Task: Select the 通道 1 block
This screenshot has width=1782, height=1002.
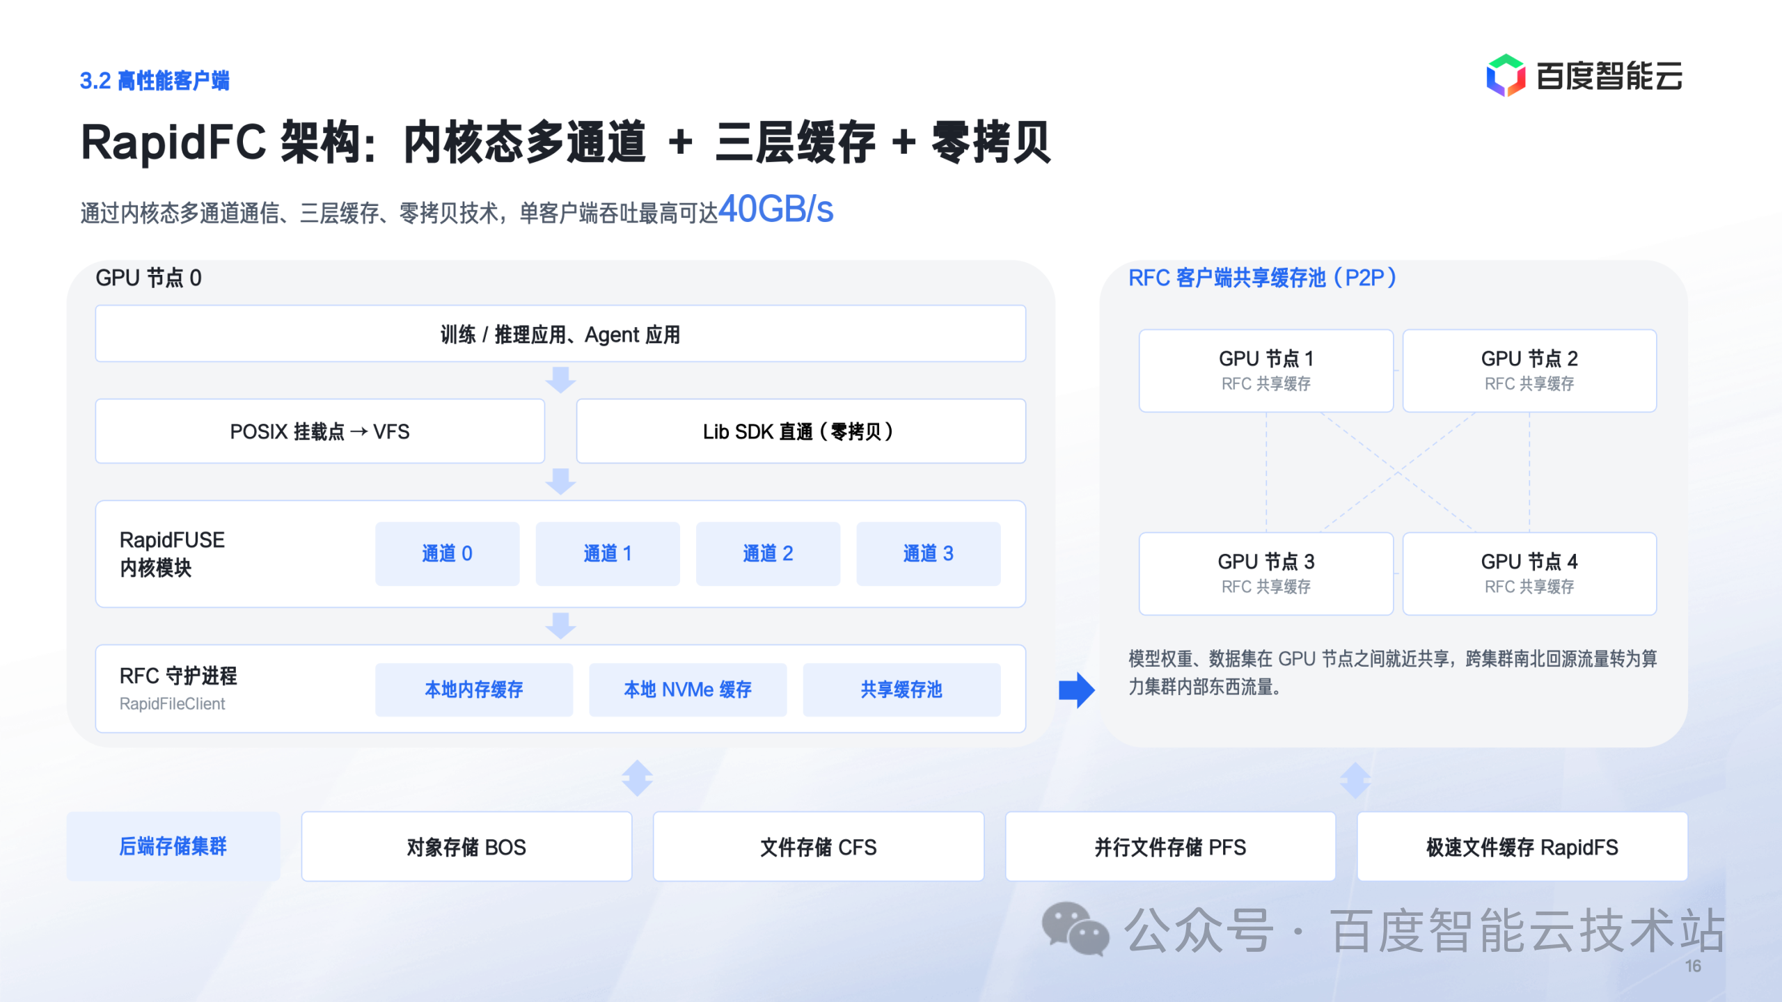Action: point(607,554)
